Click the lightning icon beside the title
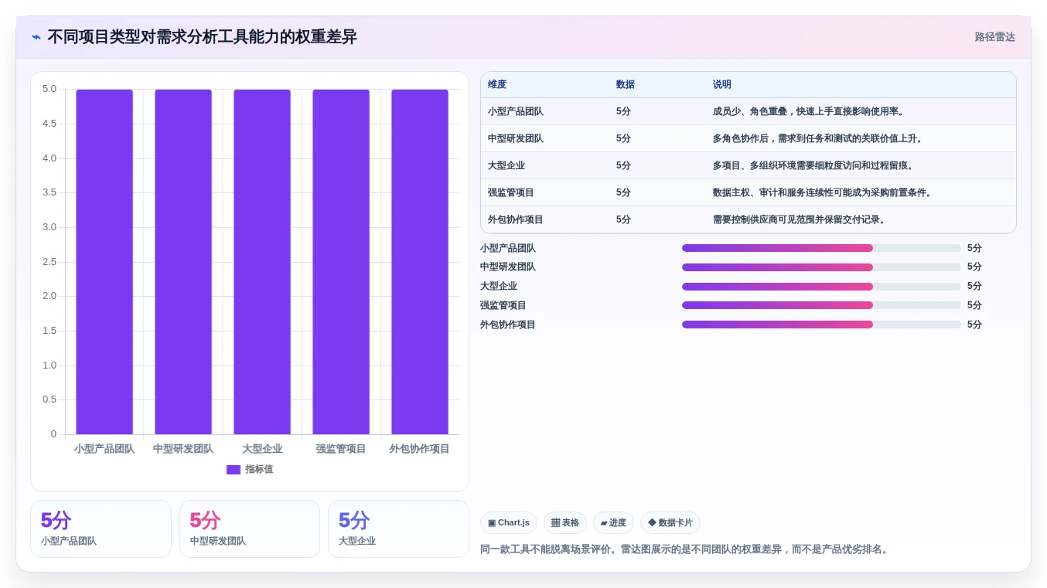The height and width of the screenshot is (588, 1047). pos(36,37)
